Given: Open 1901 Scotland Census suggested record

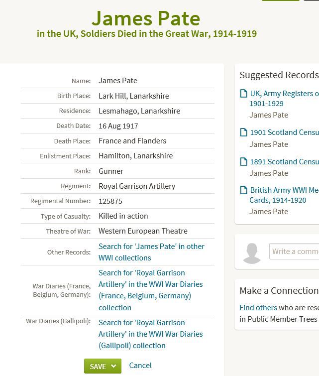Looking at the screenshot, I should click(284, 132).
